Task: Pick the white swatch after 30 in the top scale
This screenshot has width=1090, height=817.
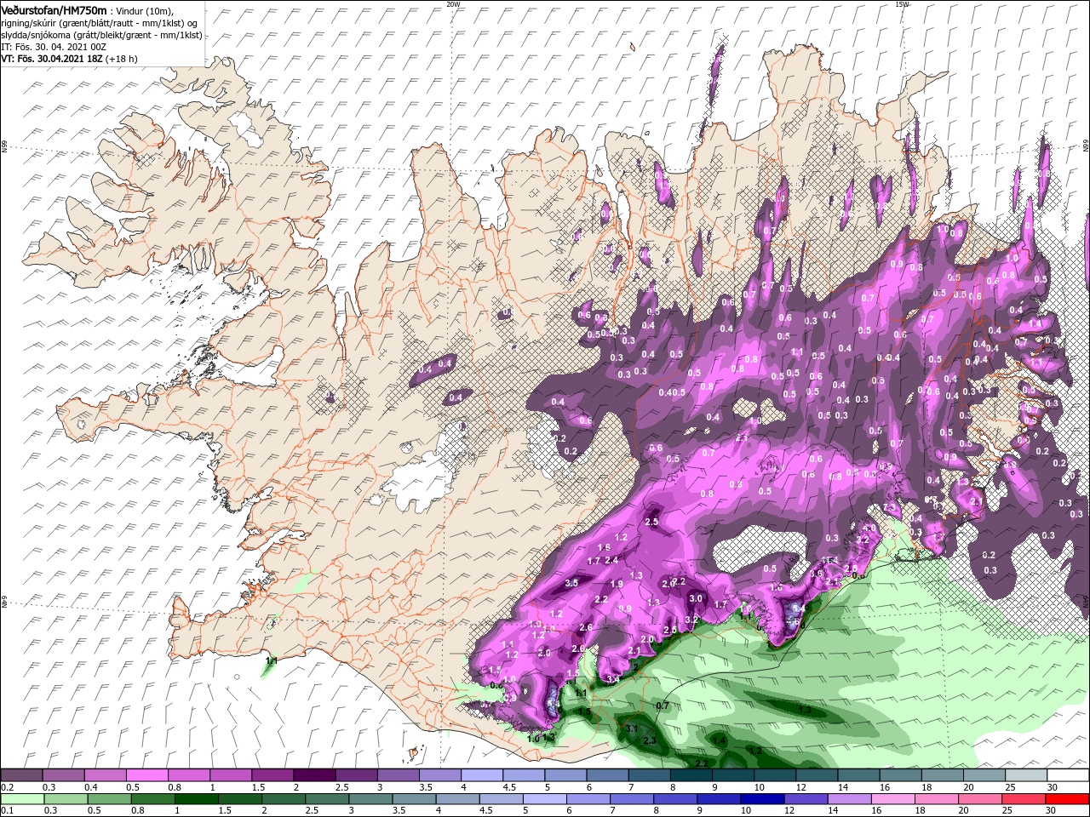Action: click(x=1068, y=775)
